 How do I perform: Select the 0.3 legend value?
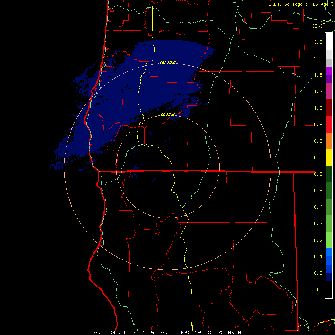[x=318, y=224]
